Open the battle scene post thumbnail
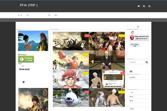167x111 pixels. (71, 41)
